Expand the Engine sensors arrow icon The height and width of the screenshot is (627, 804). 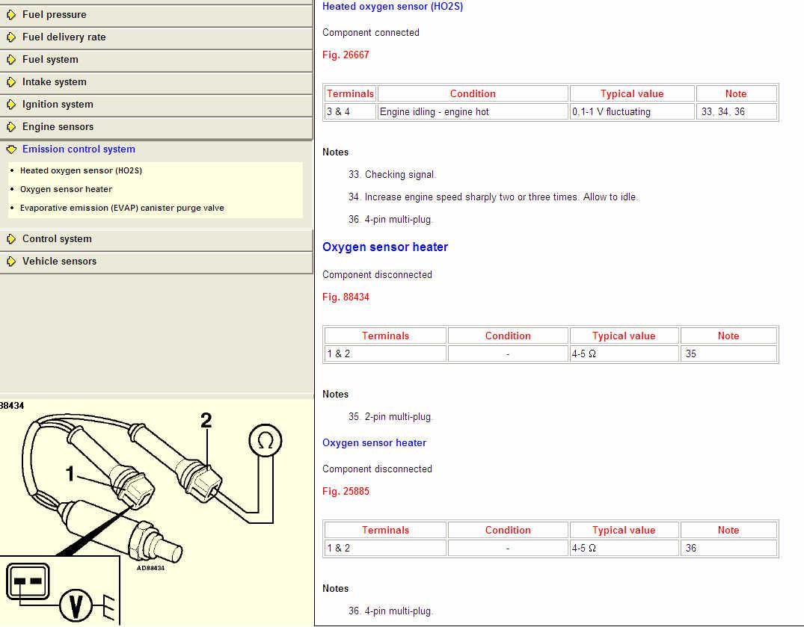coord(11,127)
